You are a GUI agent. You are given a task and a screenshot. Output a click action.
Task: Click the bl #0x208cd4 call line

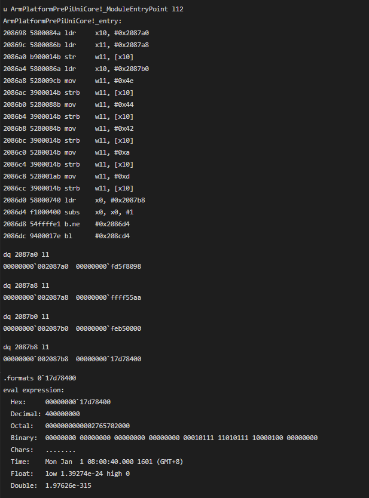click(66, 236)
